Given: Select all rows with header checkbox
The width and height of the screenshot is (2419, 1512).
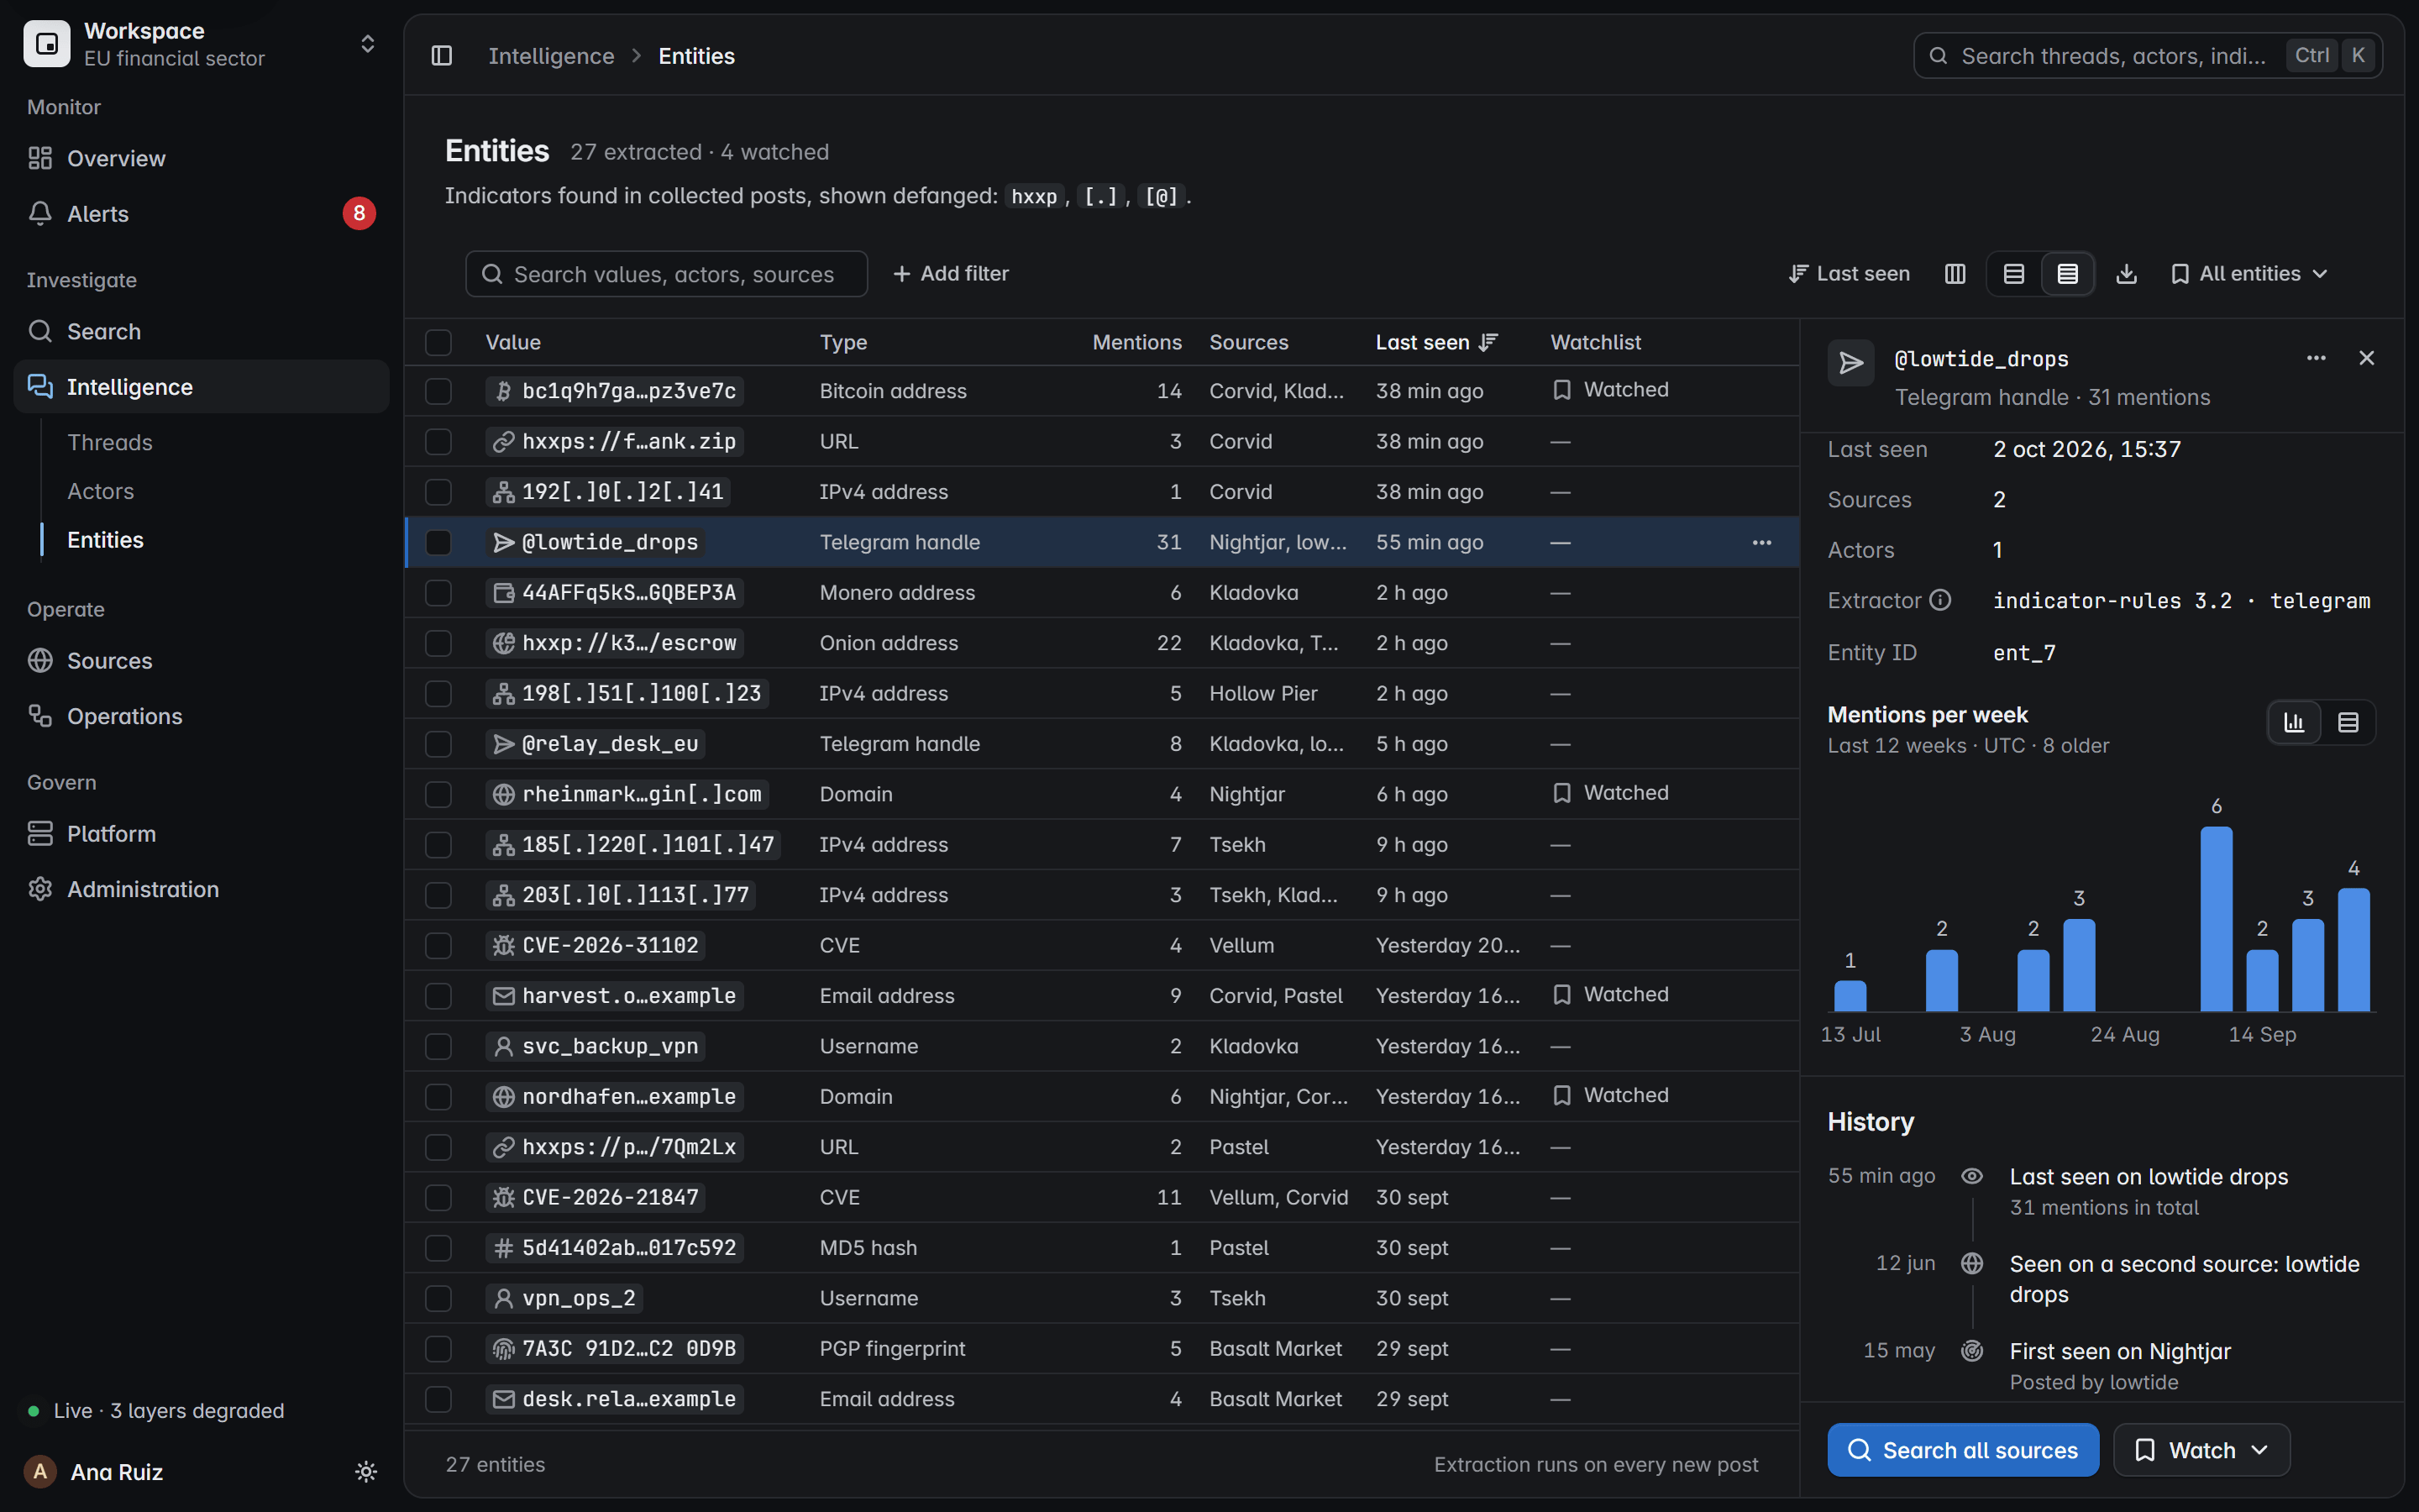Looking at the screenshot, I should pos(438,342).
